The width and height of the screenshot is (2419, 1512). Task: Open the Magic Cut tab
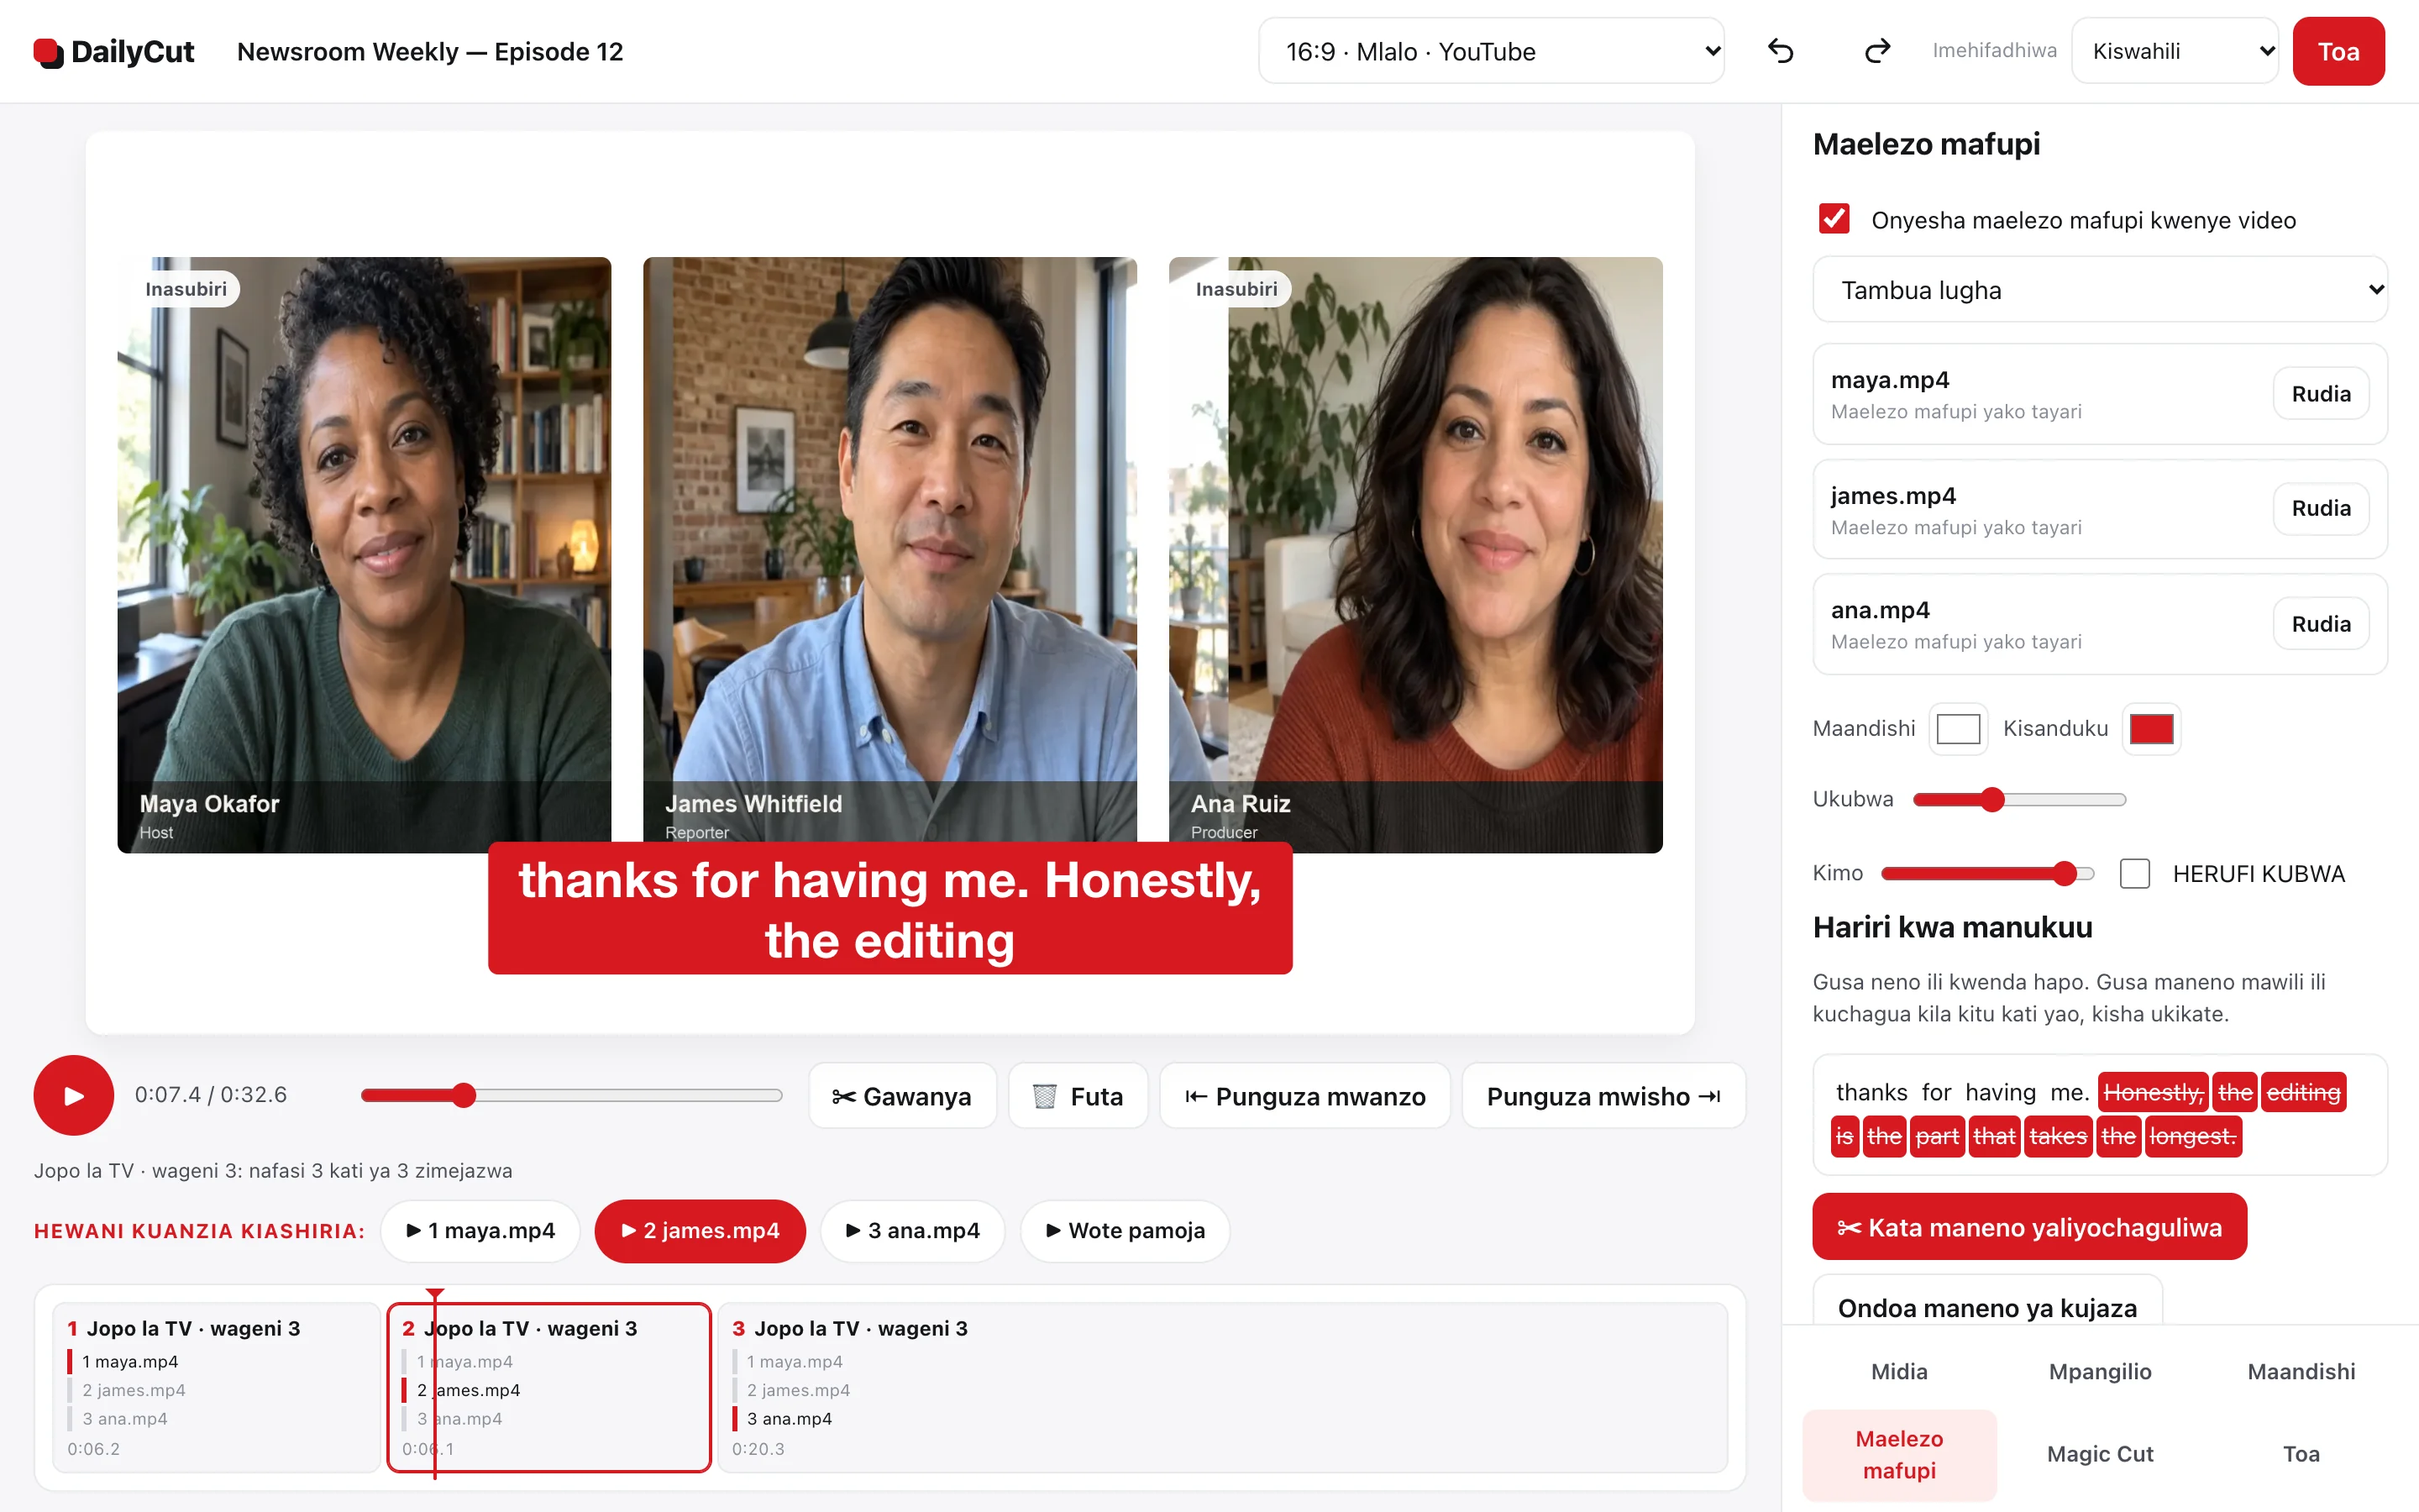tap(2100, 1454)
